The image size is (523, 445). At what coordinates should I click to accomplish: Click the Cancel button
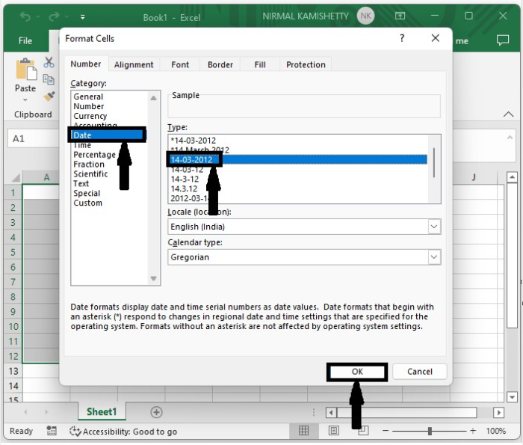click(420, 372)
